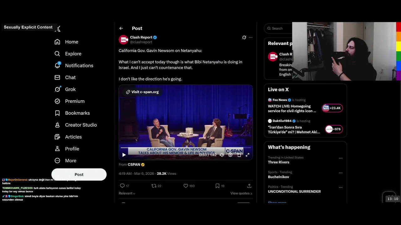This screenshot has height=225, width=401.
Task: Click the X logo in the sidebar
Action: click(58, 29)
